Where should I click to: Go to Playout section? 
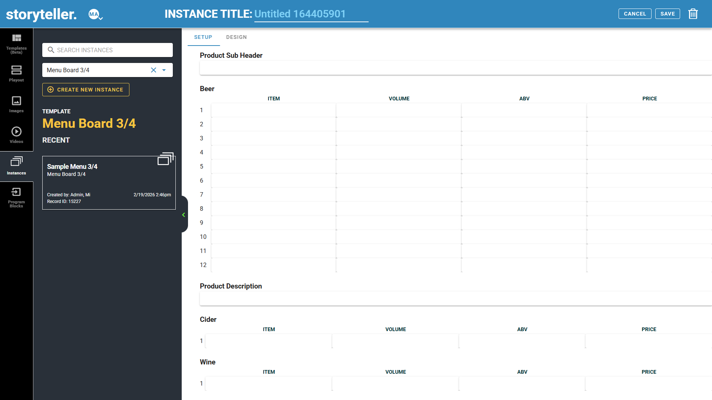pyautogui.click(x=16, y=73)
